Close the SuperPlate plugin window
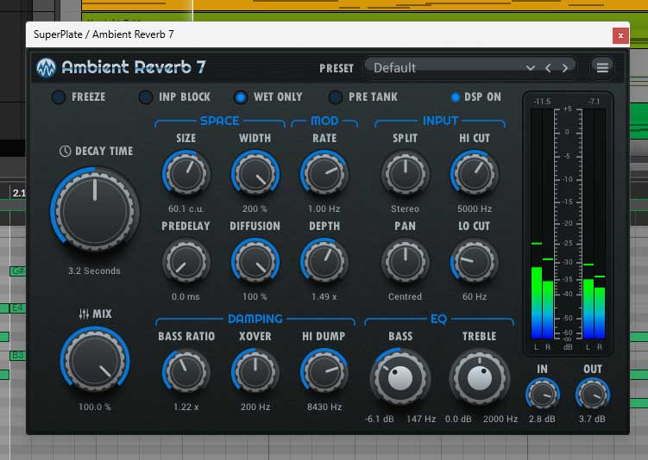This screenshot has height=460, width=648. (620, 36)
